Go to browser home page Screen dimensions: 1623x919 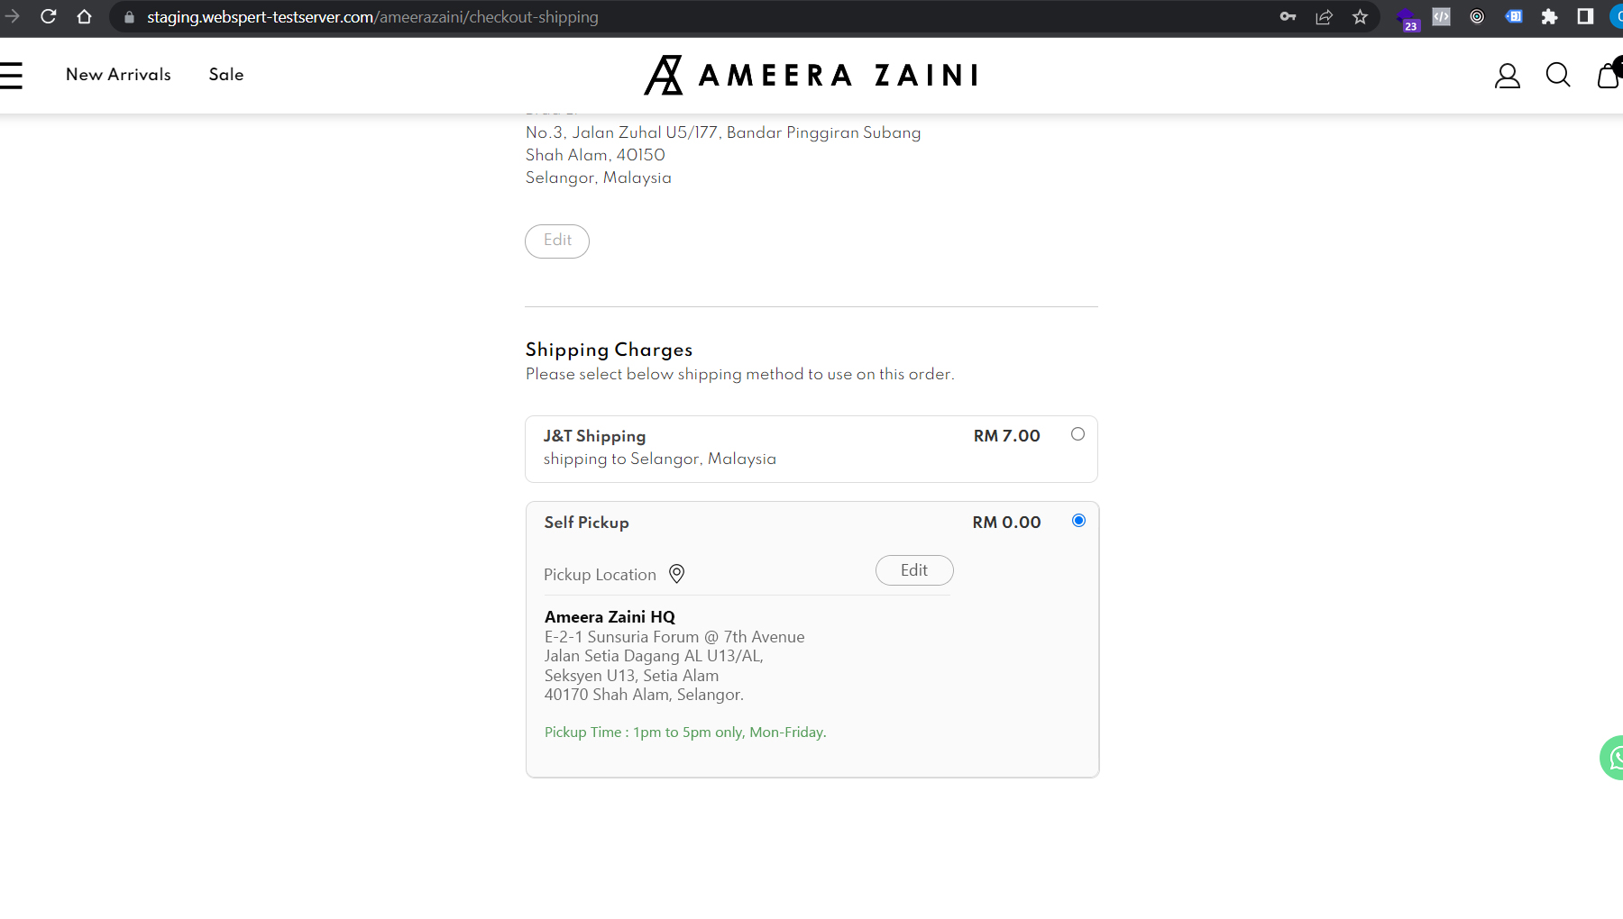[84, 16]
